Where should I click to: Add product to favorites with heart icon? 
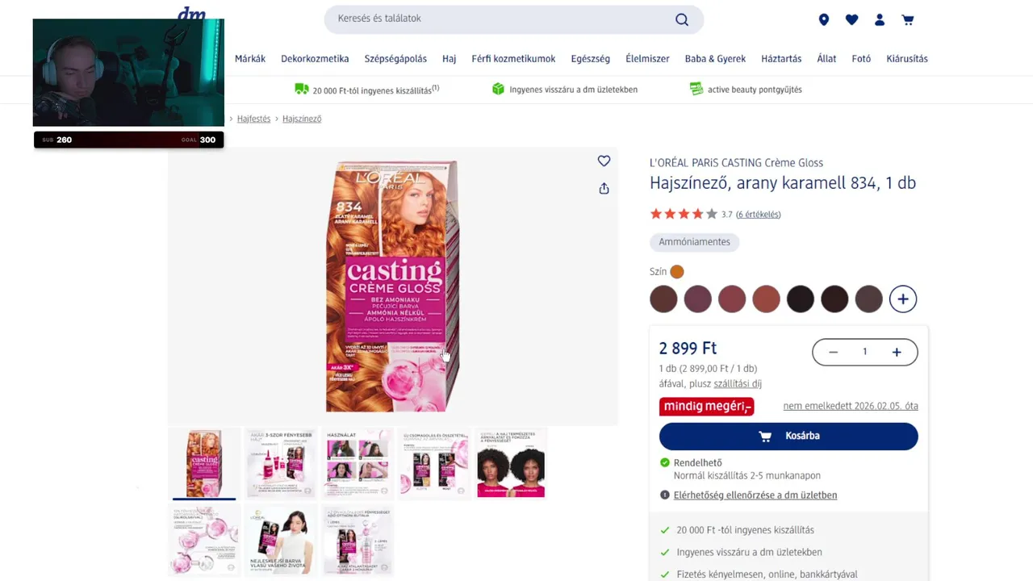coord(604,161)
